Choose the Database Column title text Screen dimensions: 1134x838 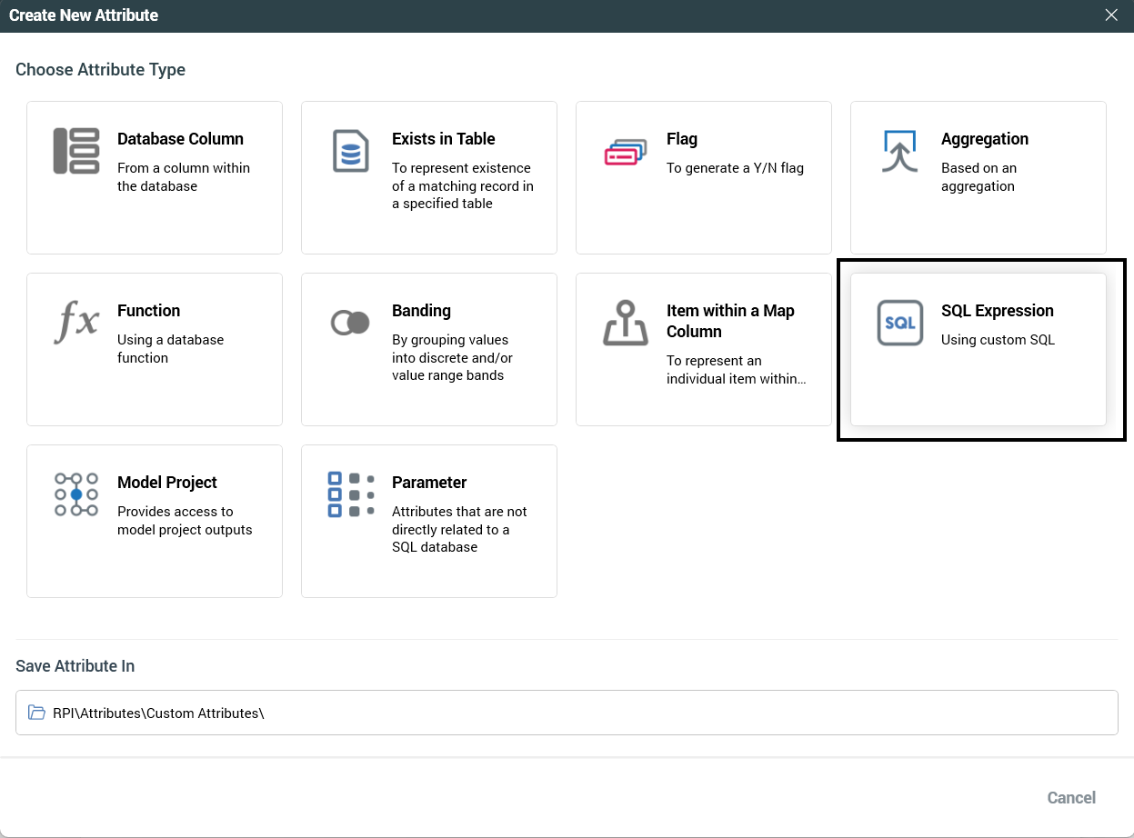[180, 139]
